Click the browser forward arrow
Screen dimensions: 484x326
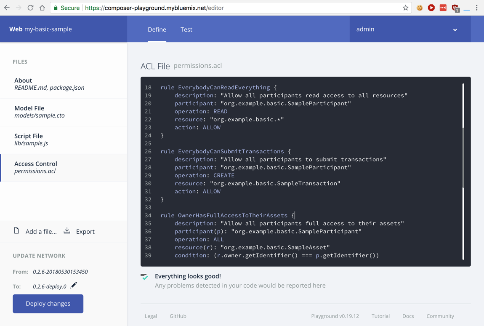pyautogui.click(x=19, y=8)
